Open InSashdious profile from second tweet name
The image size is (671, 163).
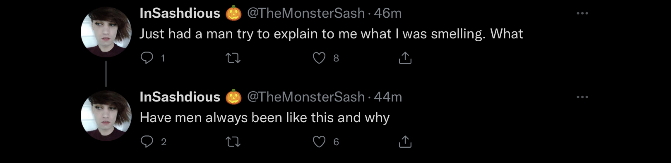[x=180, y=97]
